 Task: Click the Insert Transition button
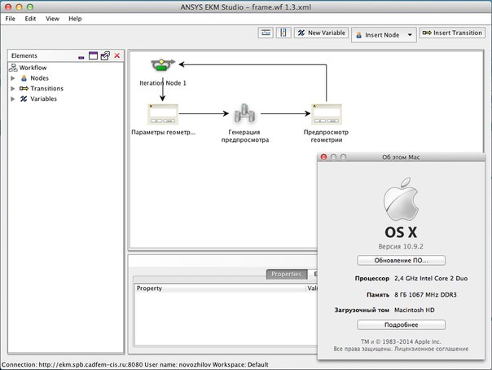click(x=452, y=33)
